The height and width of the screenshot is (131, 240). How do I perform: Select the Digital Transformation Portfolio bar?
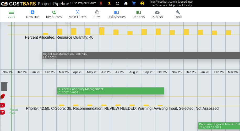click(x=141, y=56)
